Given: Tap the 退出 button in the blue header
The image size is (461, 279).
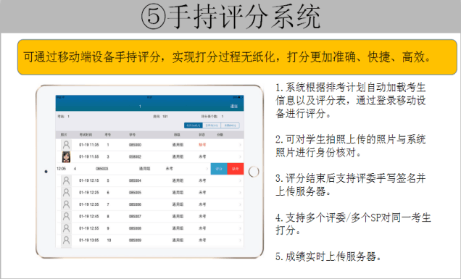Looking at the screenshot, I should [x=233, y=106].
